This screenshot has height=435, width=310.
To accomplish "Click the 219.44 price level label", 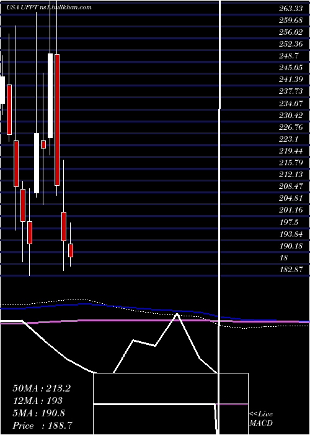I will [x=291, y=151].
